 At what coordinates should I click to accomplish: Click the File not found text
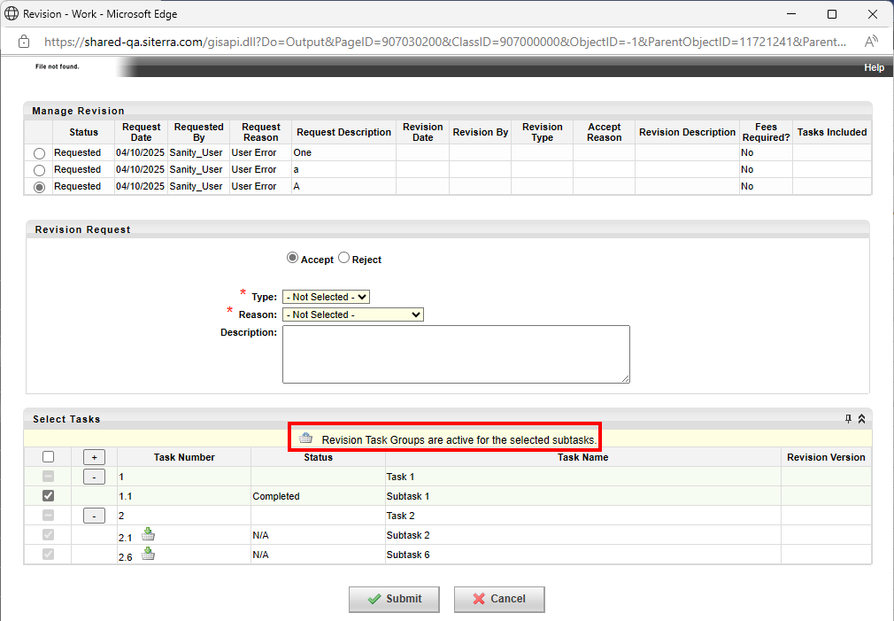click(x=57, y=66)
